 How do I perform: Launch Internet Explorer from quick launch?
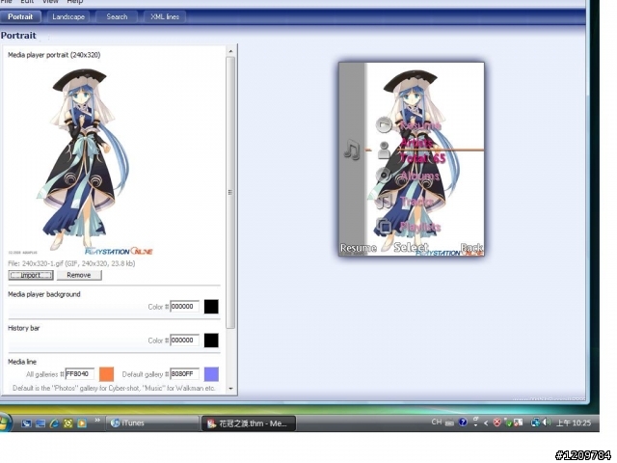click(54, 423)
